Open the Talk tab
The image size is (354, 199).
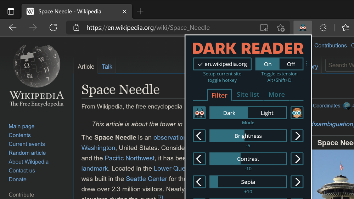click(x=107, y=67)
